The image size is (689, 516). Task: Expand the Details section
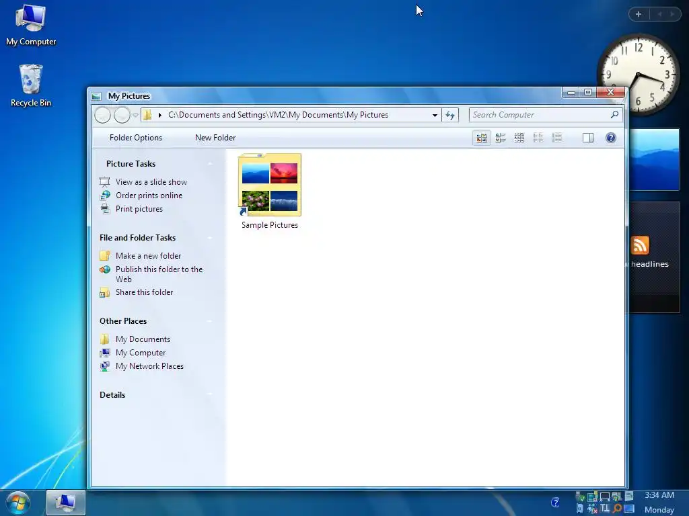click(210, 395)
